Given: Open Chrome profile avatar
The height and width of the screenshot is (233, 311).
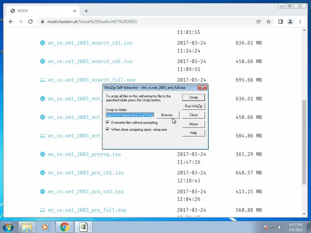Looking at the screenshot, I should point(290,22).
